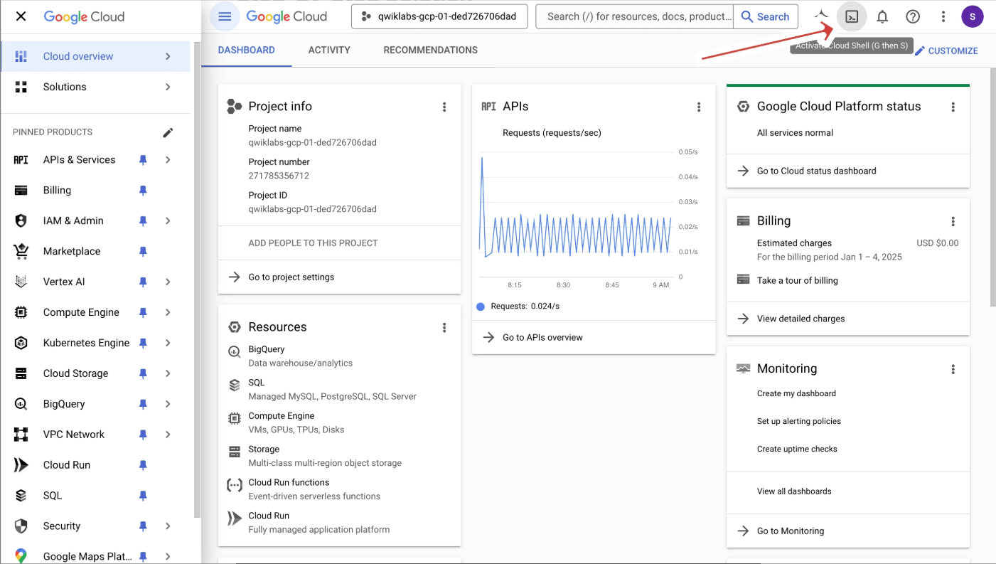996x564 pixels.
Task: Open Google Cloud Platform status card options
Action: click(x=953, y=107)
